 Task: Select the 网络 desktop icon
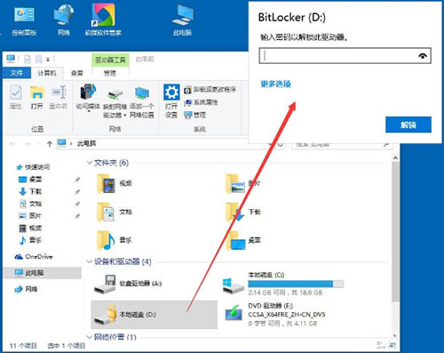64,21
